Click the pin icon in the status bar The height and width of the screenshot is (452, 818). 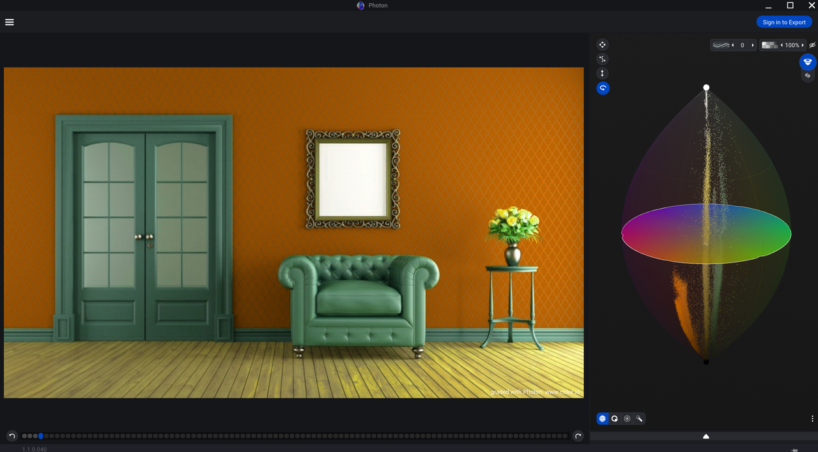pyautogui.click(x=794, y=449)
